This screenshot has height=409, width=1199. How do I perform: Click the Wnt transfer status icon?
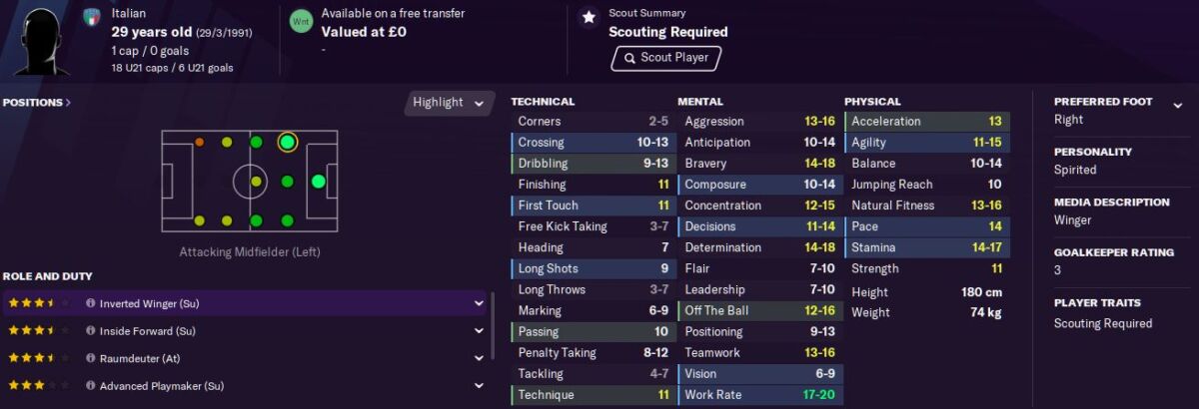300,21
